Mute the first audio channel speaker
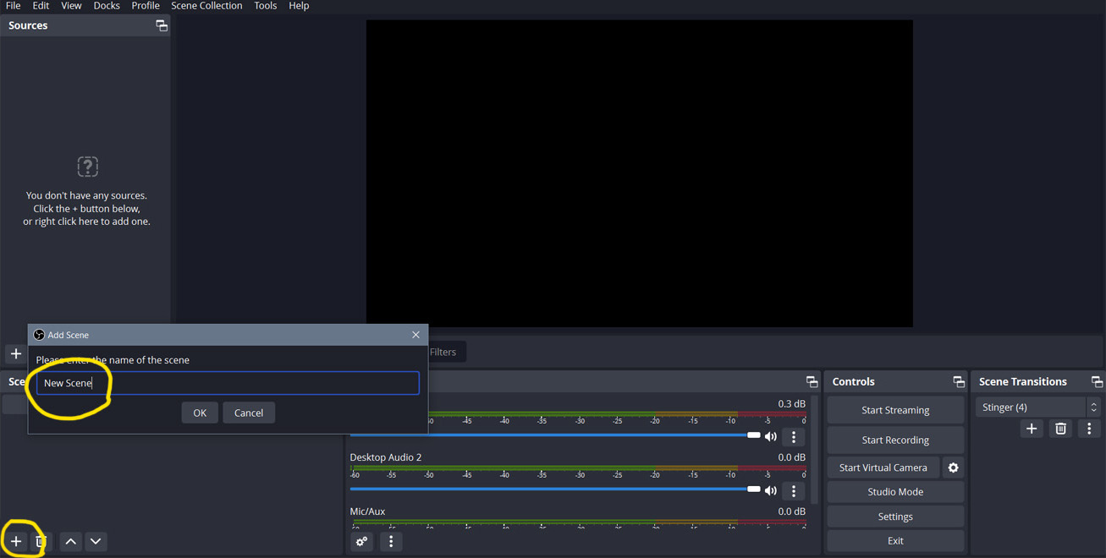The height and width of the screenshot is (558, 1106). 771,436
